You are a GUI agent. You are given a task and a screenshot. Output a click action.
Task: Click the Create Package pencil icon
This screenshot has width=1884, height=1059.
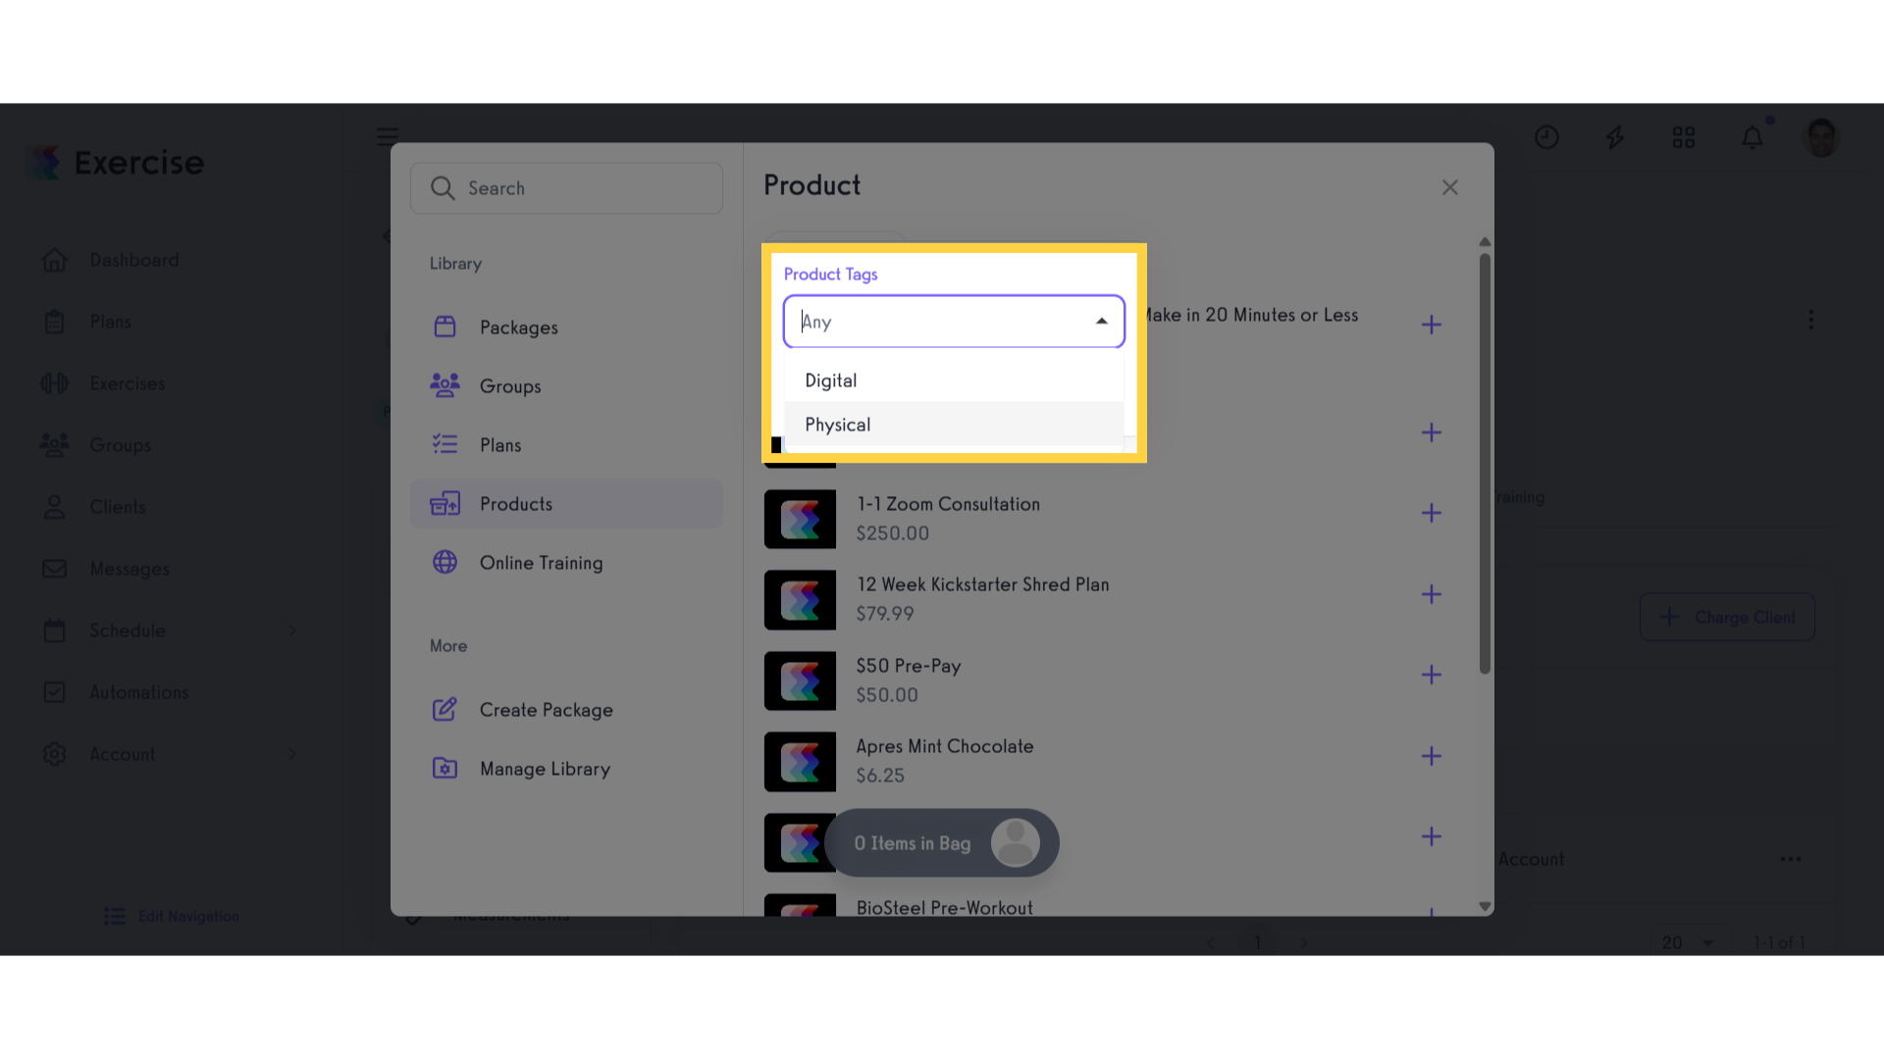tap(445, 709)
